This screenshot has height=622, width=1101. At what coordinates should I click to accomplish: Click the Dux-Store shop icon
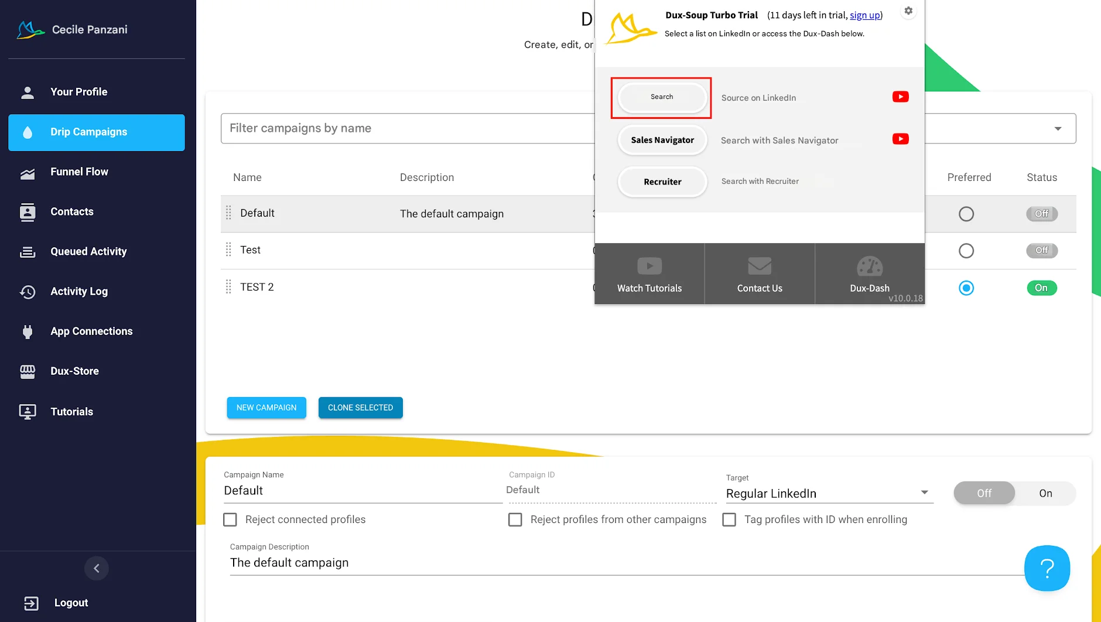(x=28, y=371)
